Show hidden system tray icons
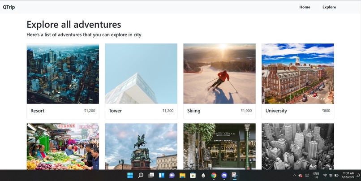 [294, 176]
